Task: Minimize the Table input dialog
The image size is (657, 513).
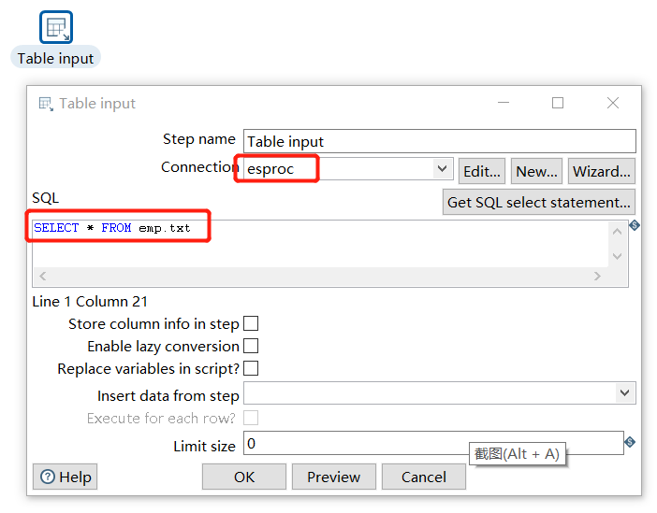Action: [505, 103]
